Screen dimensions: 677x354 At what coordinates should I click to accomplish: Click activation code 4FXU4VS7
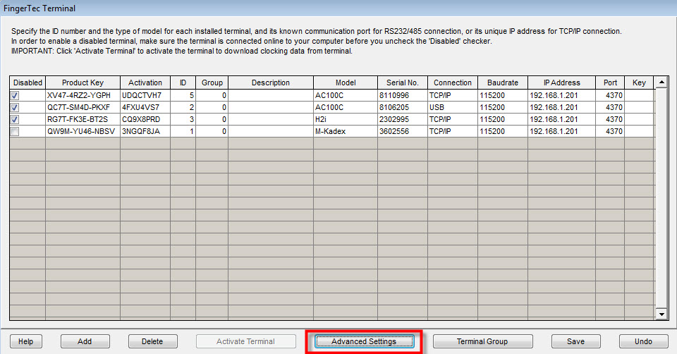[x=145, y=107]
